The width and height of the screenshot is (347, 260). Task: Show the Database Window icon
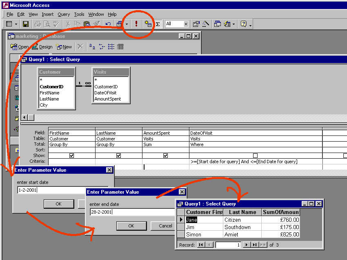coord(218,24)
